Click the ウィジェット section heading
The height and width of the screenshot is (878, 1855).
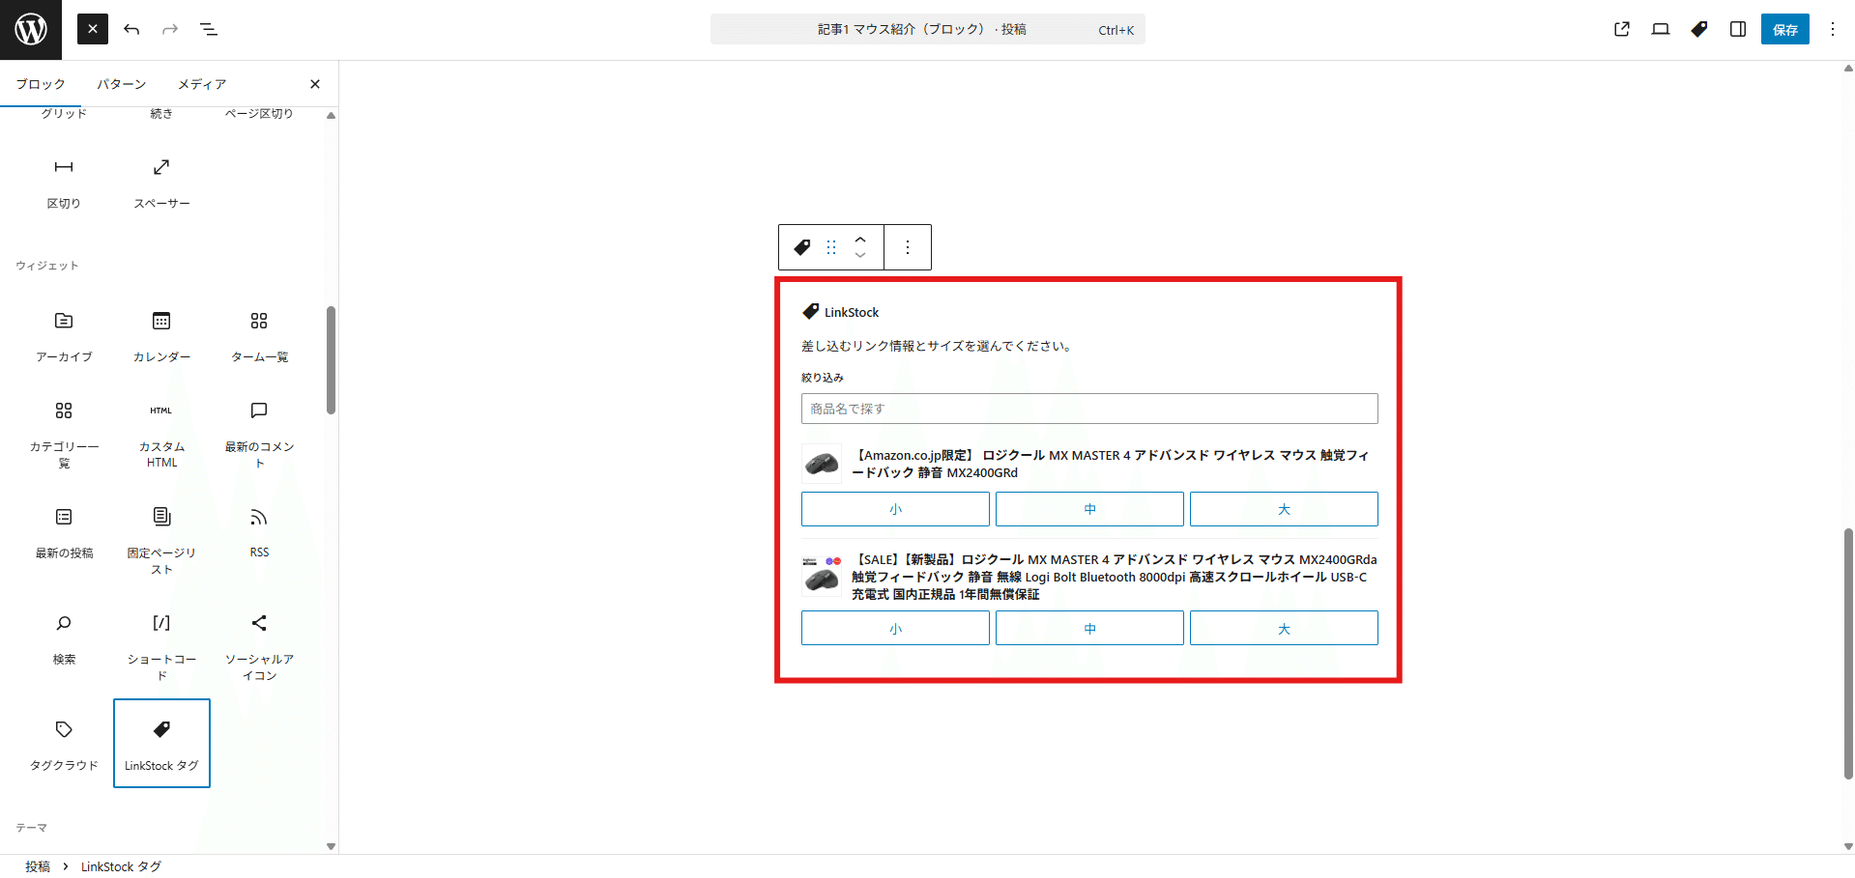(x=46, y=266)
